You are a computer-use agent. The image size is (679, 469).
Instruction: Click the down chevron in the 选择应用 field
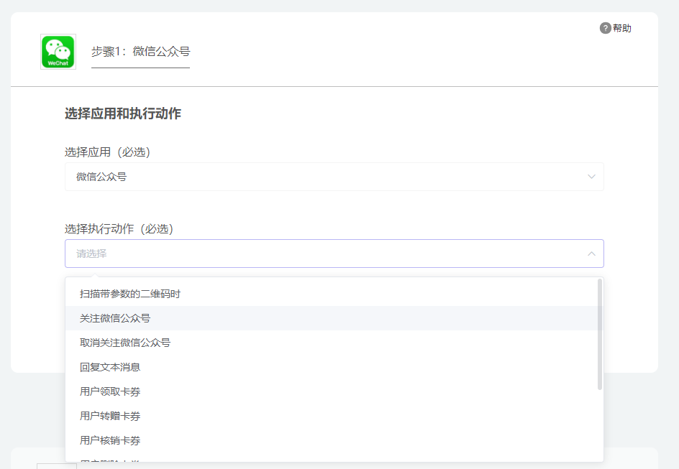(x=591, y=177)
